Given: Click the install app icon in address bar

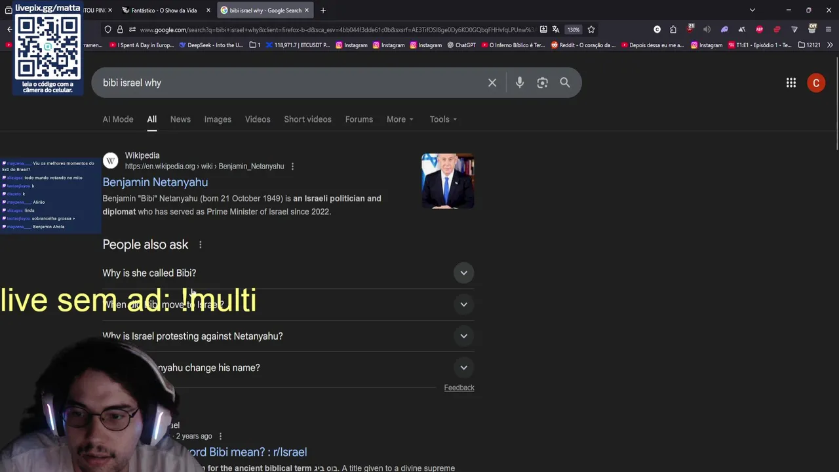Looking at the screenshot, I should (x=543, y=29).
